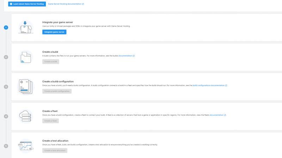Image resolution: width=282 pixels, height=158 pixels.
Task: Click the 'Create a fleet' heading
Action: pyautogui.click(x=50, y=111)
